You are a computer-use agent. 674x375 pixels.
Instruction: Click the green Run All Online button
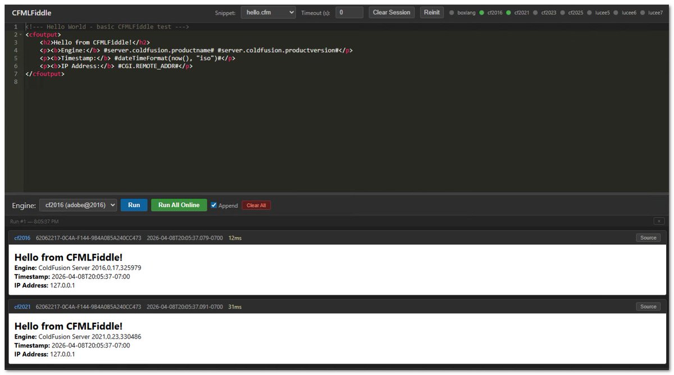pos(179,205)
